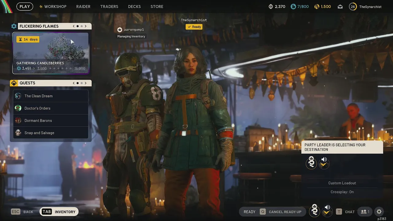
Task: Switch to TRADERS tab
Action: pyautogui.click(x=109, y=6)
